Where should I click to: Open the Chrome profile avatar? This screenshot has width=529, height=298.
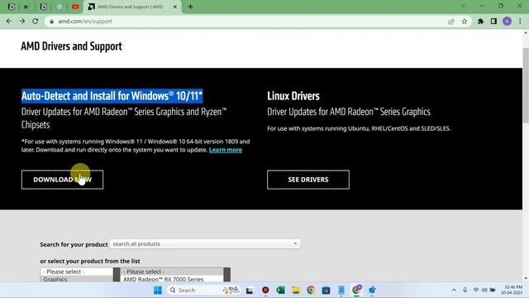pyautogui.click(x=507, y=22)
